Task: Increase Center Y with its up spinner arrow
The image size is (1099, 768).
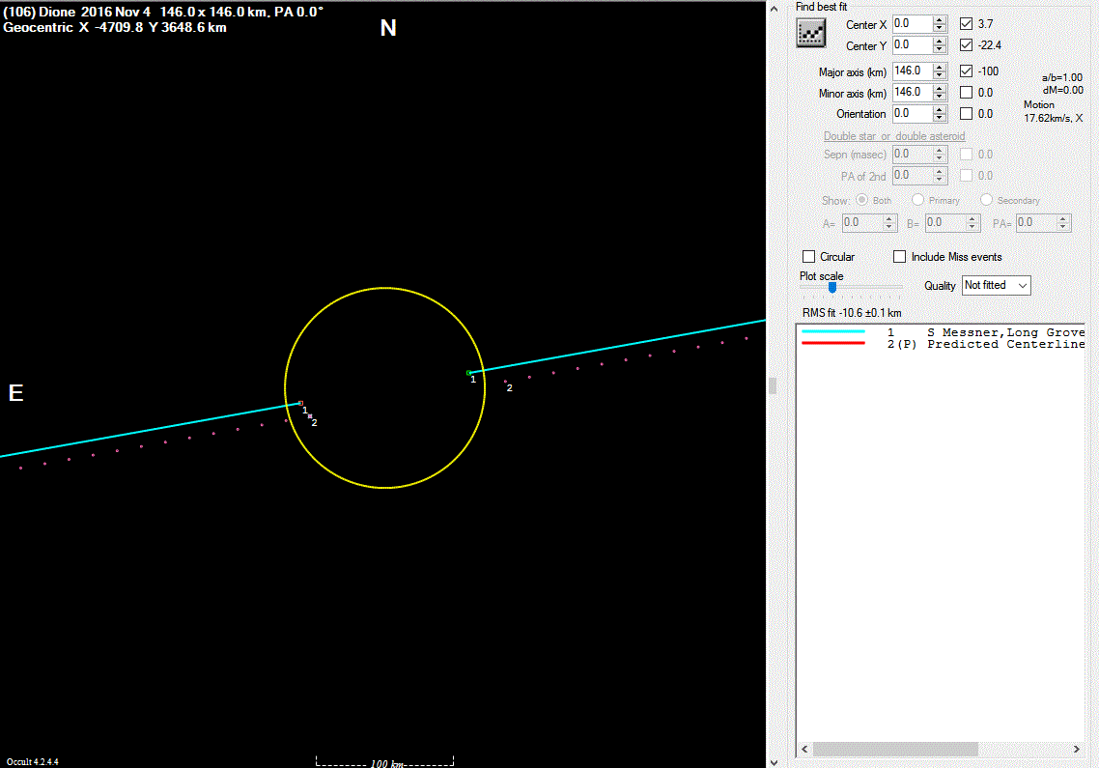Action: click(x=940, y=42)
